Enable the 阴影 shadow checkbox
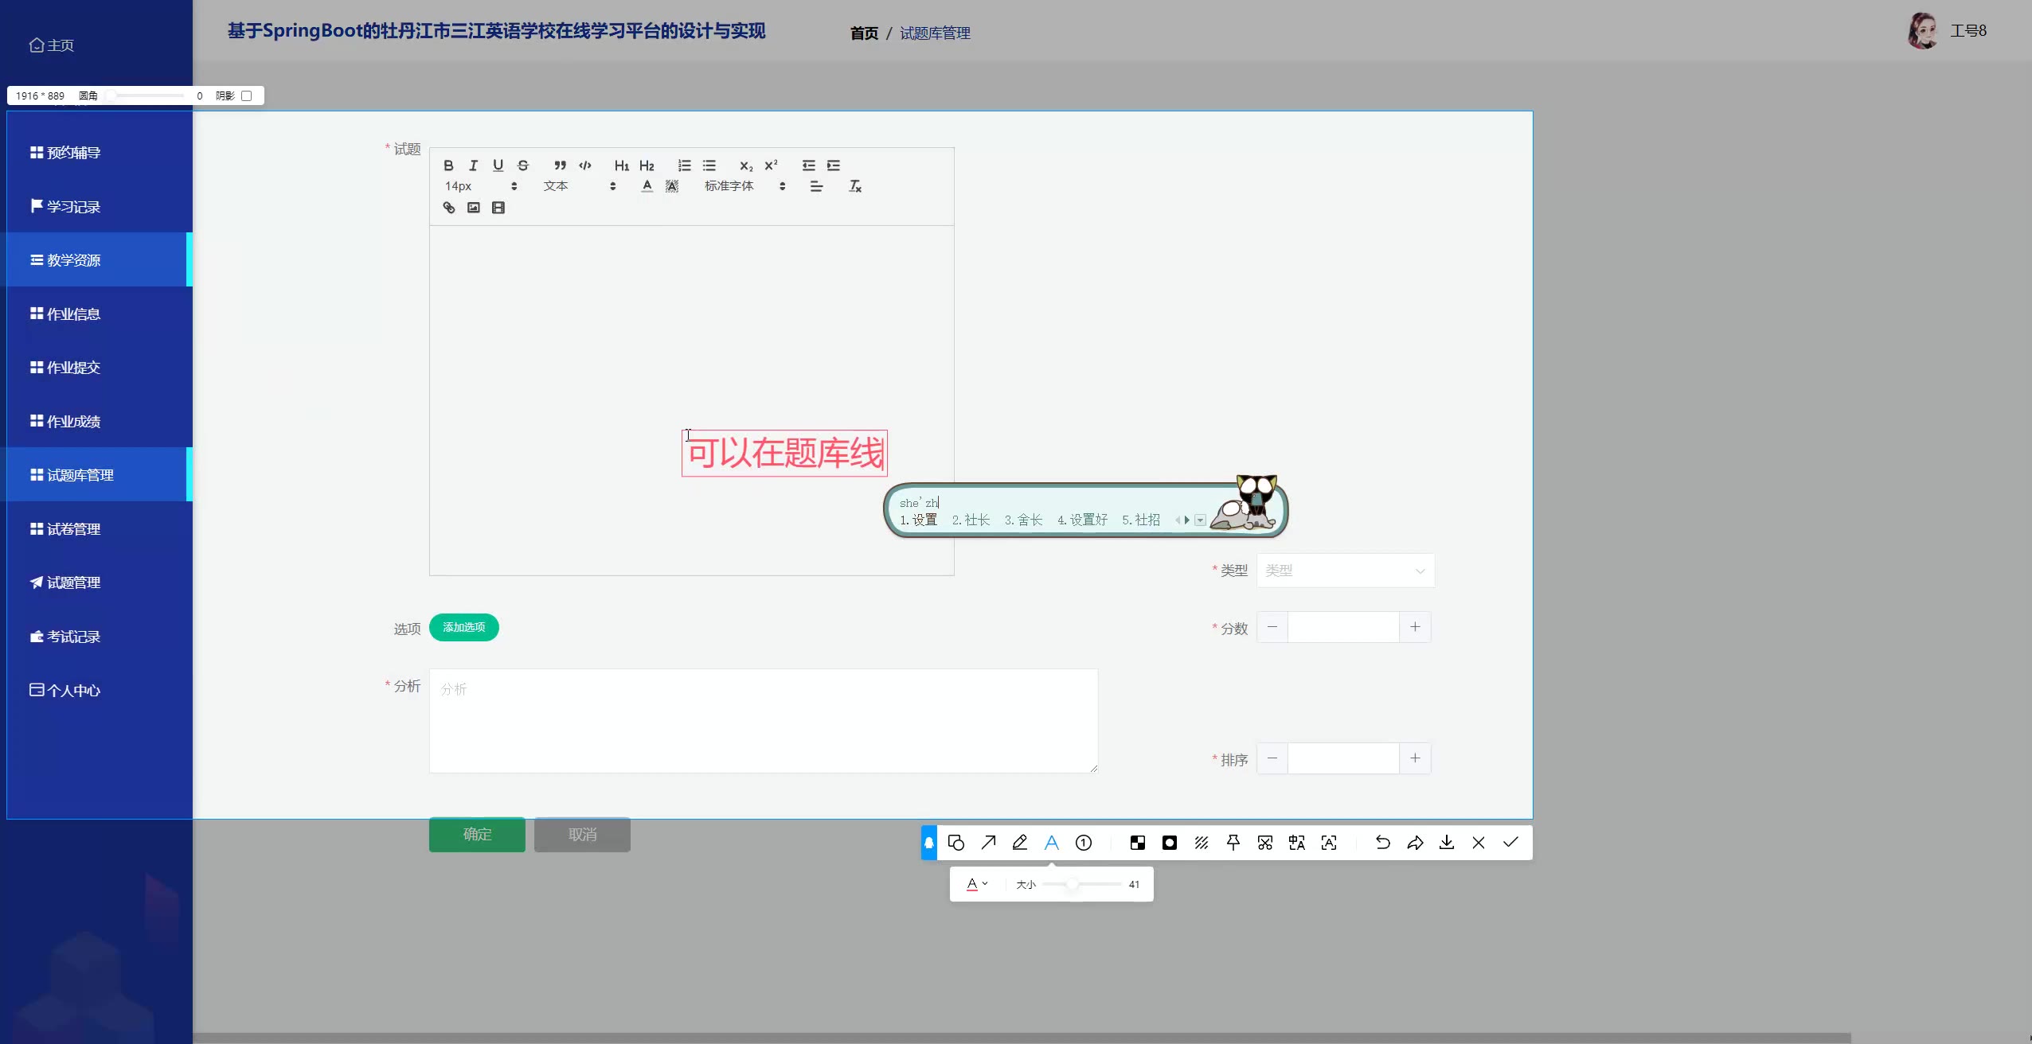 click(x=247, y=95)
